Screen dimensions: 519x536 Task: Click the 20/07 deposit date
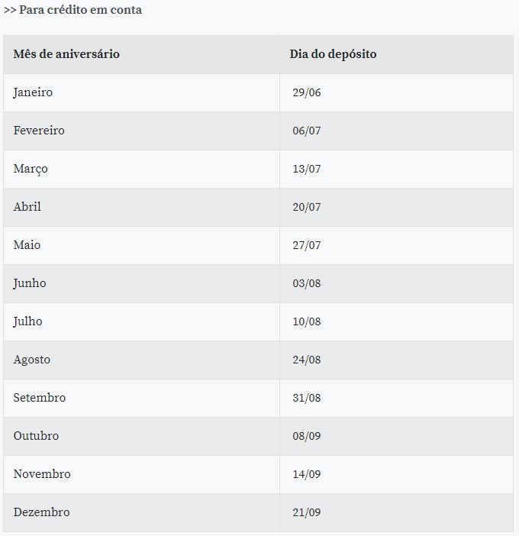pyautogui.click(x=307, y=207)
